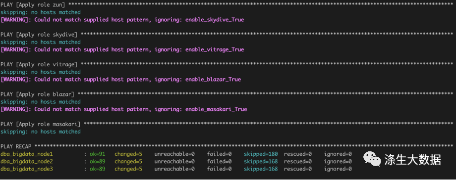The width and height of the screenshot is (456, 180).
Task: Click the enable_vitrage_True warning text
Action: (215, 49)
